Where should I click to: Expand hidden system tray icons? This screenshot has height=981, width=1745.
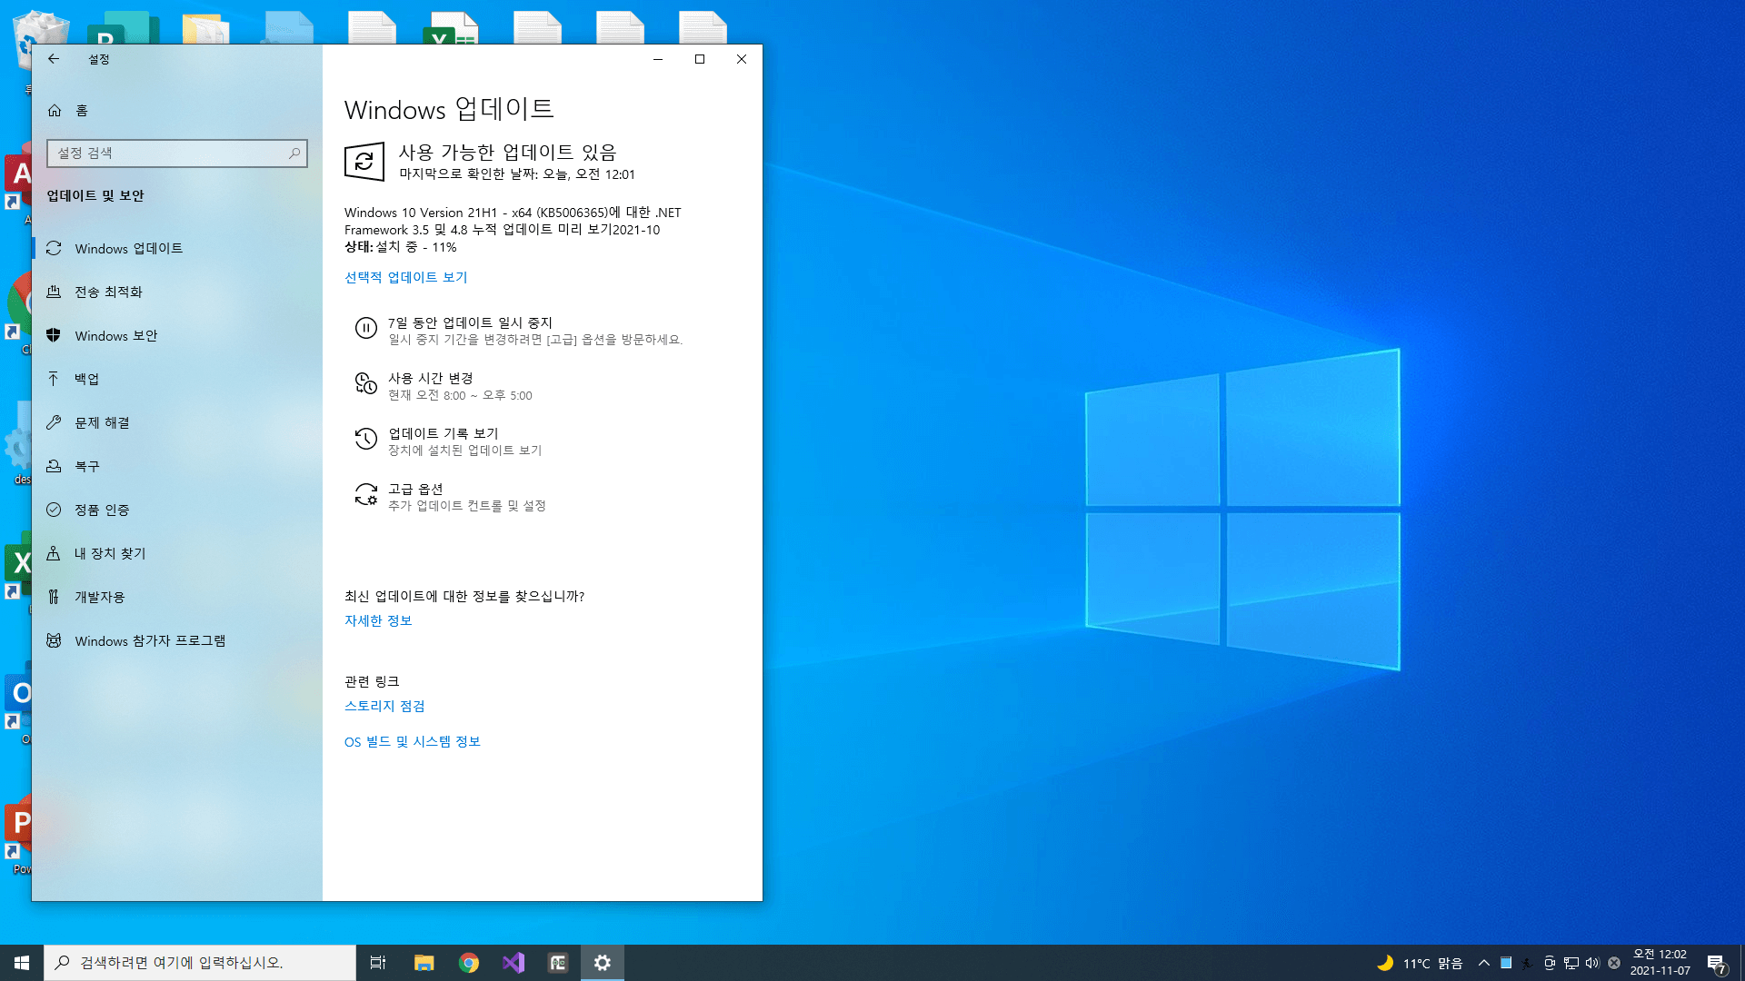[1483, 963]
